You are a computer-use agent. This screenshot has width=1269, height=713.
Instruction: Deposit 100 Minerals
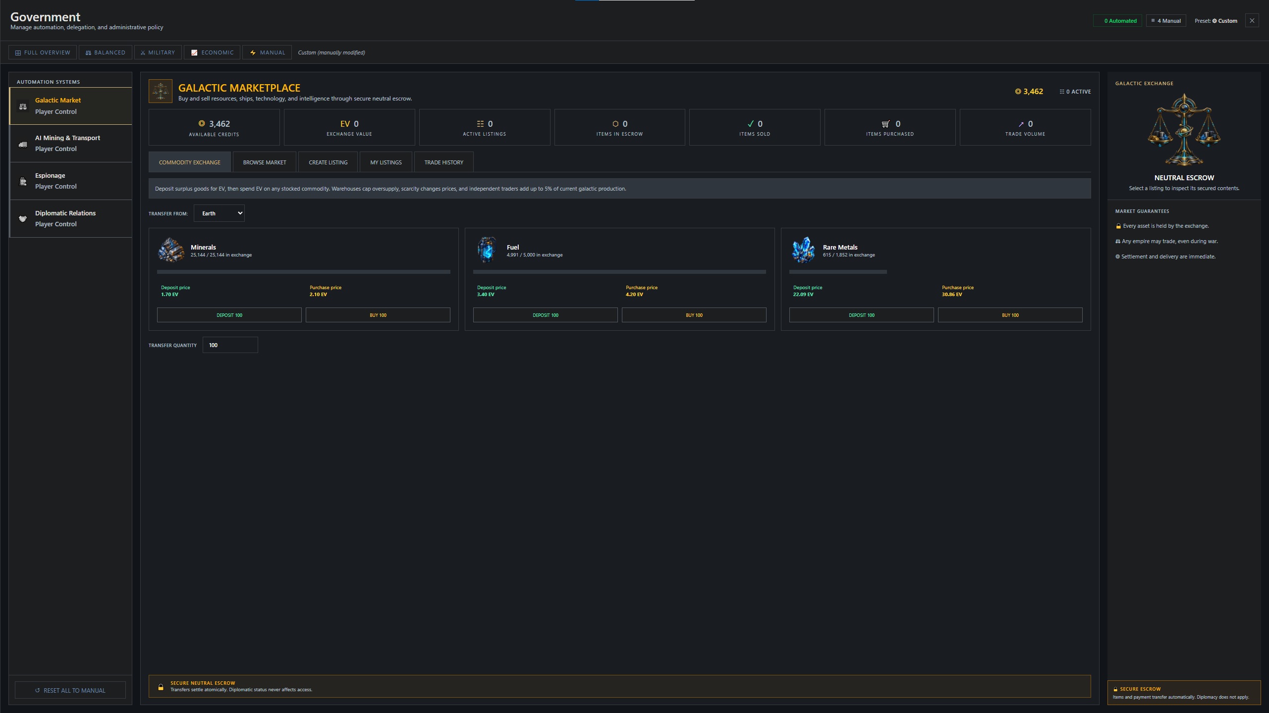click(229, 315)
